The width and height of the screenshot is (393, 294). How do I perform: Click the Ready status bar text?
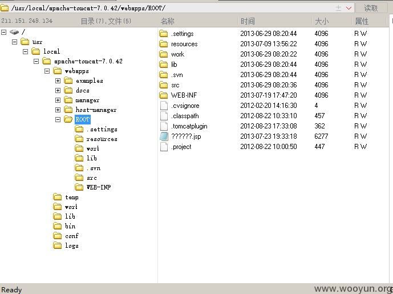(11, 290)
